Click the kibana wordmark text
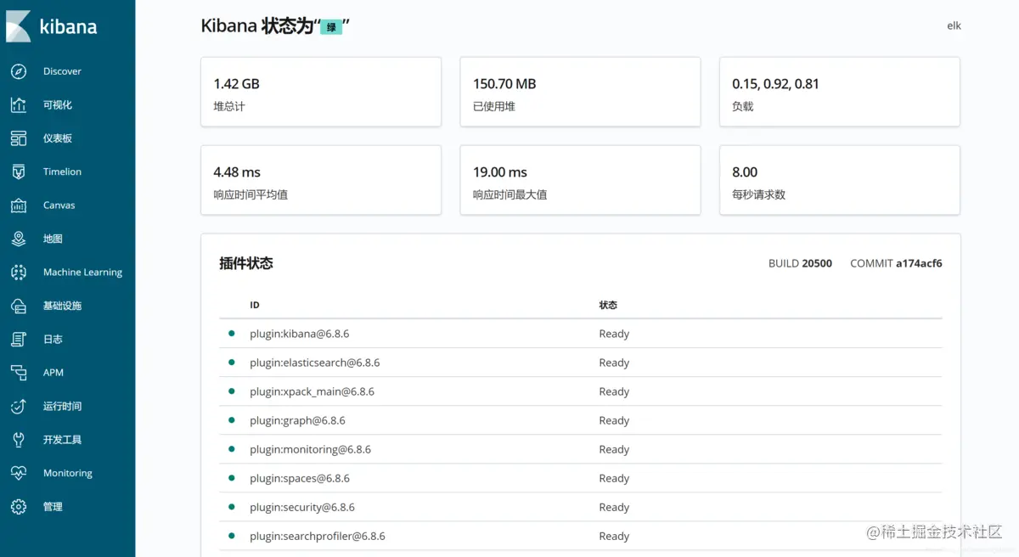1019x557 pixels. tap(69, 26)
